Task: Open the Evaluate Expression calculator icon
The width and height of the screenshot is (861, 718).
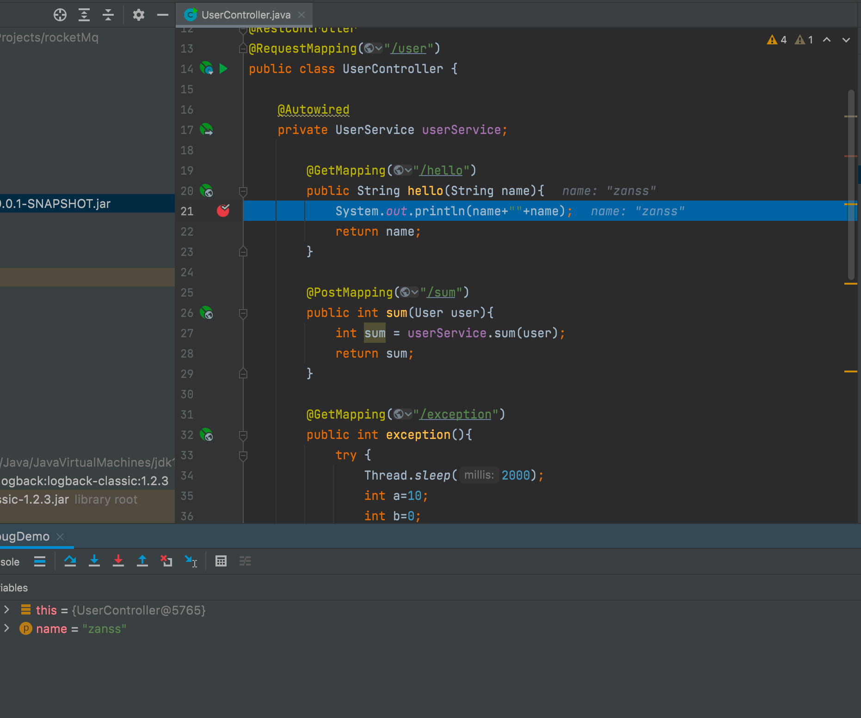Action: tap(221, 561)
